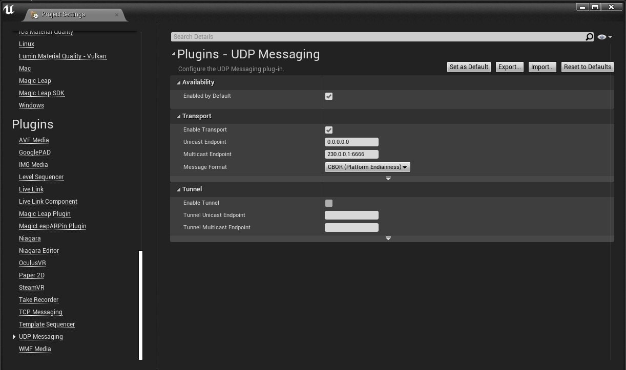Screen dimensions: 626x370
Task: Collapse the Availability section
Action: [179, 82]
